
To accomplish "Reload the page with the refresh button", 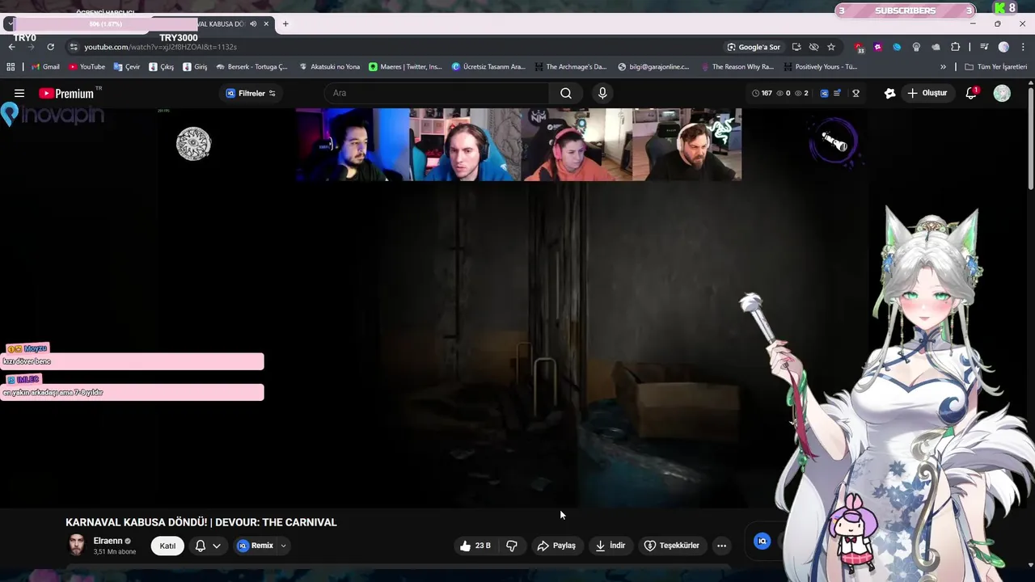I will pyautogui.click(x=51, y=47).
